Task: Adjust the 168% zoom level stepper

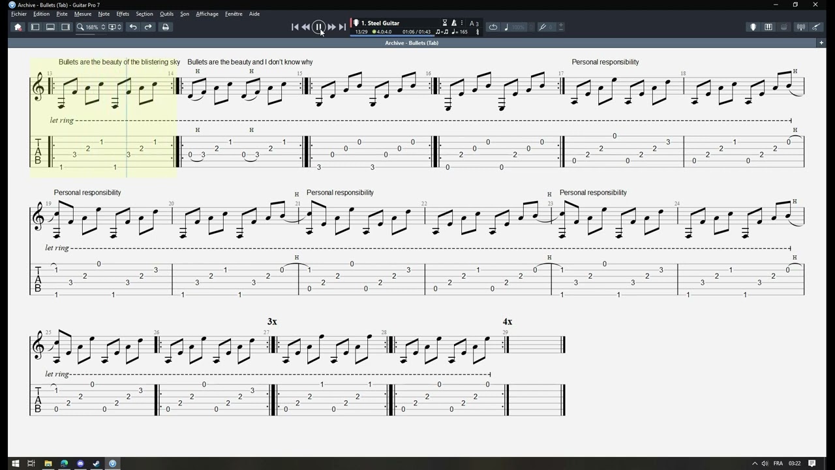Action: pos(103,27)
